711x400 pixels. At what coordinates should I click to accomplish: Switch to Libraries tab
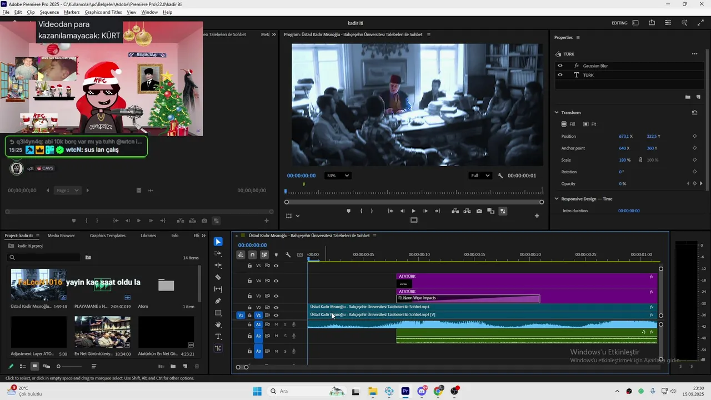tap(148, 236)
